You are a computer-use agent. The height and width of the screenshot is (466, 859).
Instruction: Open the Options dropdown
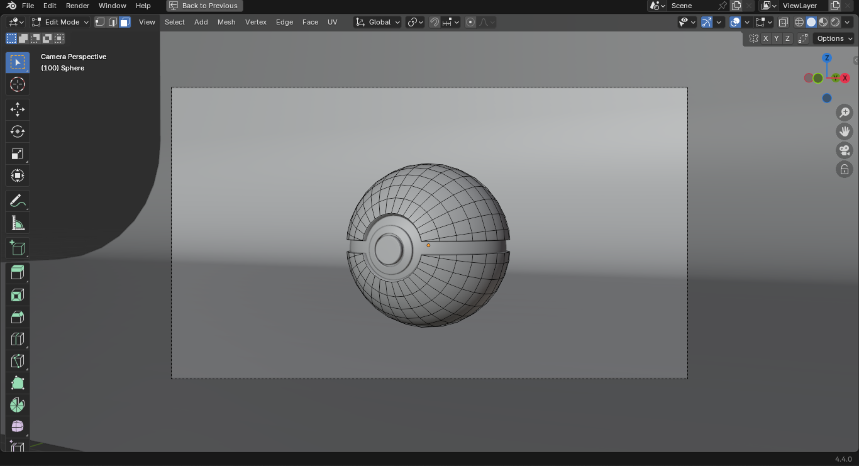[x=834, y=38]
